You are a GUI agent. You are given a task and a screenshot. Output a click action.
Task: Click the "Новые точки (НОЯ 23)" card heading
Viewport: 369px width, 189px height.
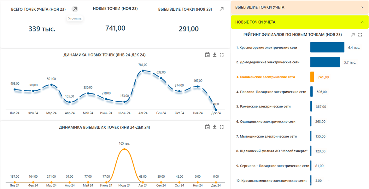(x=115, y=9)
